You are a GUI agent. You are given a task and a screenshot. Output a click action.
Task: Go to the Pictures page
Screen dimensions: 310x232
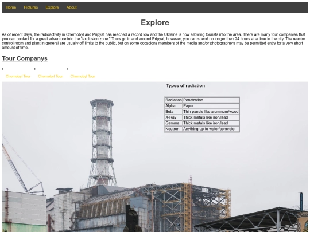(x=31, y=7)
